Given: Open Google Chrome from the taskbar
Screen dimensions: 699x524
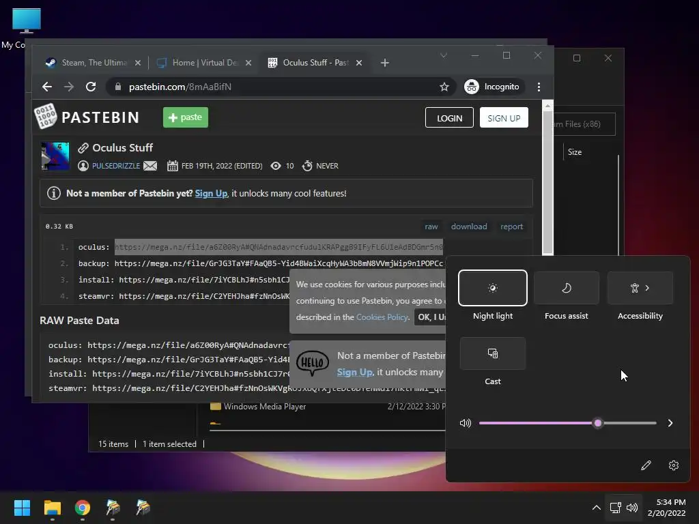Looking at the screenshot, I should pyautogui.click(x=83, y=508).
